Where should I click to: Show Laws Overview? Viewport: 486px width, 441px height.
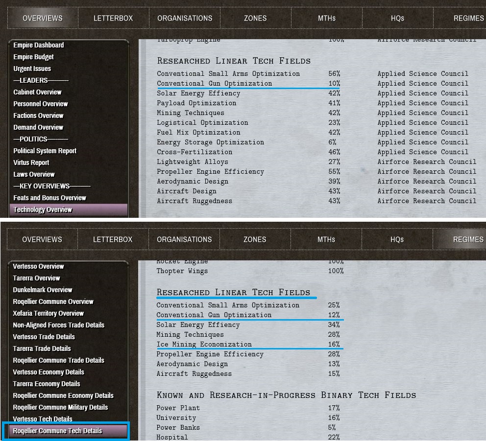click(34, 175)
